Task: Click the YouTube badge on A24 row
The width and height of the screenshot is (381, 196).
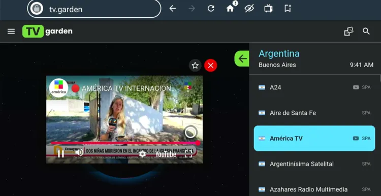Action: (356, 87)
